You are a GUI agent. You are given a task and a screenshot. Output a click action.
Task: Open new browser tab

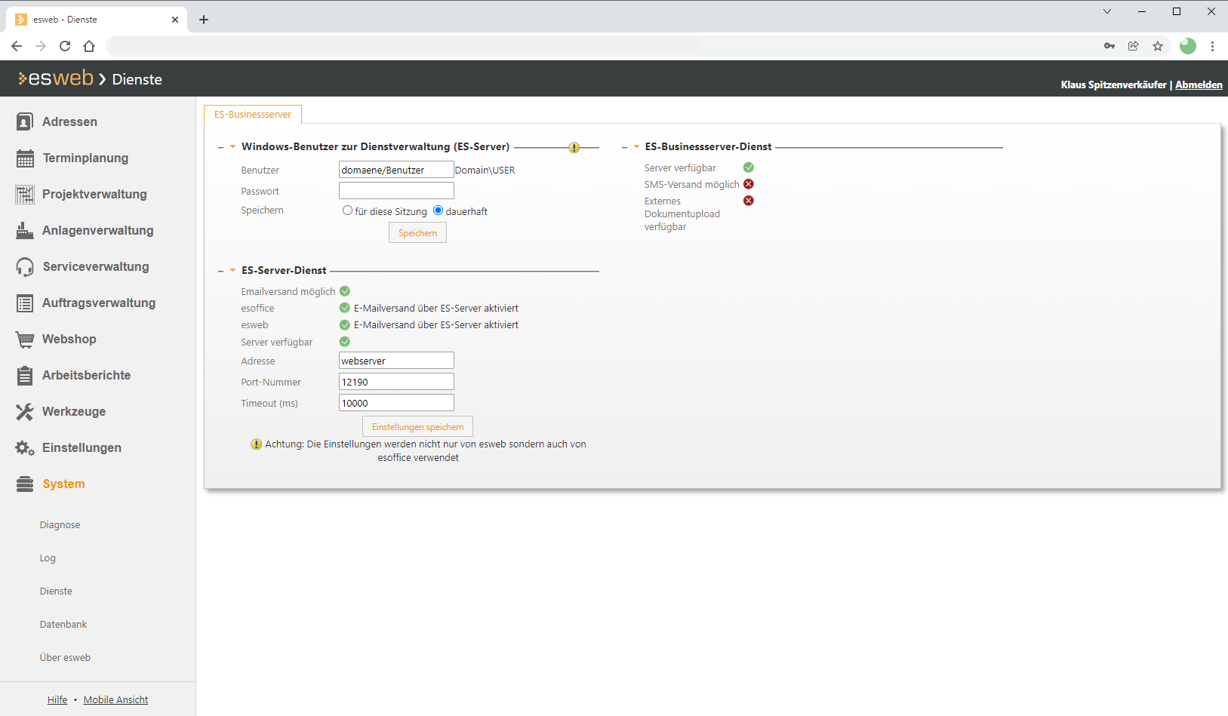204,20
